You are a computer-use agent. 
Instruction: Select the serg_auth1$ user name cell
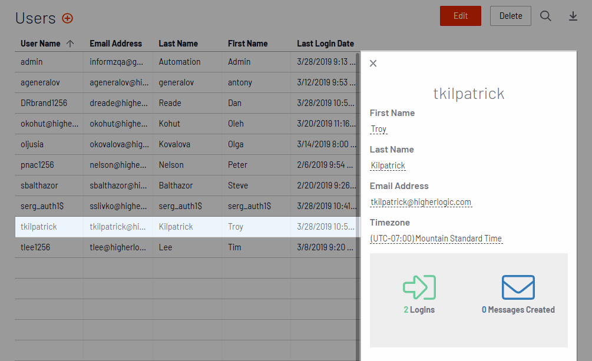[x=49, y=206]
